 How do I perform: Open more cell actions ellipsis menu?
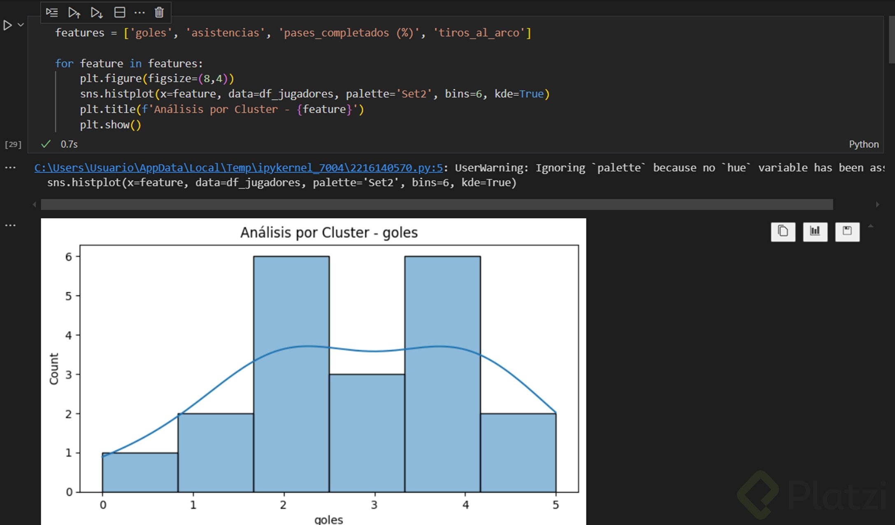[139, 12]
